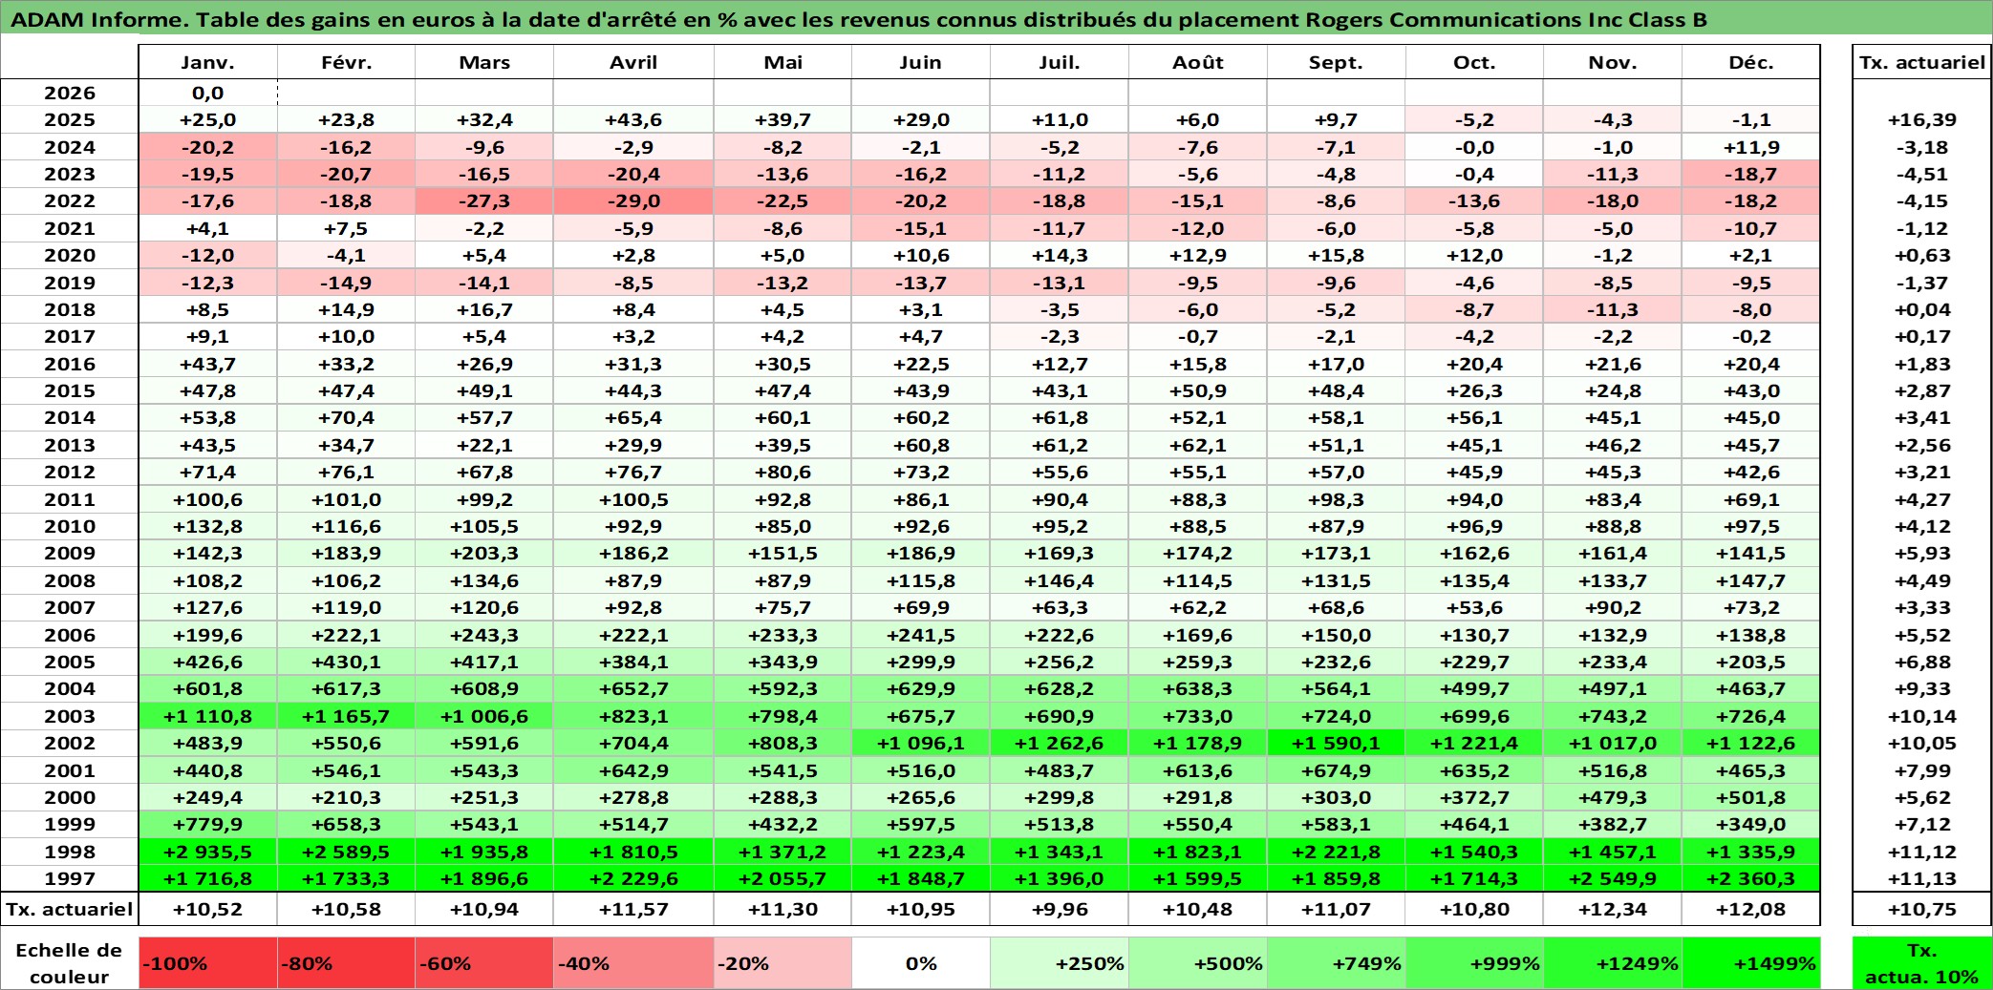Click the +80,6 cell in 2012
The height and width of the screenshot is (990, 1993).
point(782,472)
